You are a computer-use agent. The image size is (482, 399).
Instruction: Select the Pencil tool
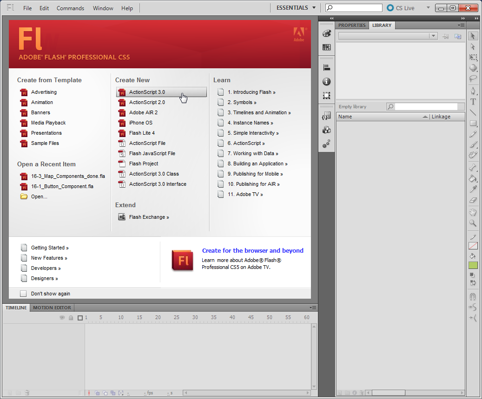coord(473,134)
